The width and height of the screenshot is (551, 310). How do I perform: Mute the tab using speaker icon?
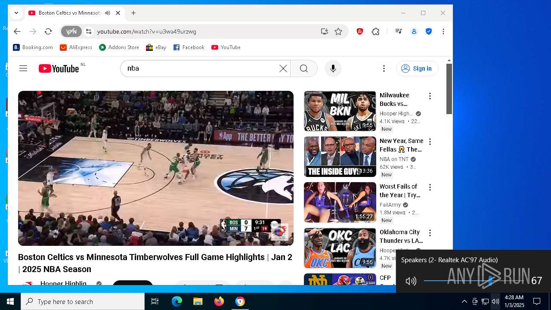(107, 13)
